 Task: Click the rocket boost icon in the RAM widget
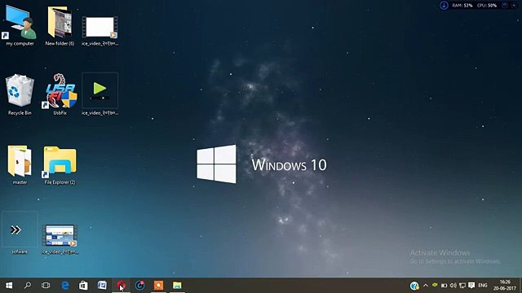click(444, 6)
